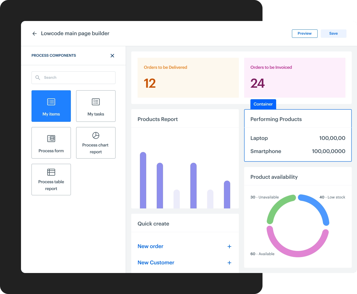Select the Orders to be Delivered card
The width and height of the screenshot is (357, 294).
(188, 78)
